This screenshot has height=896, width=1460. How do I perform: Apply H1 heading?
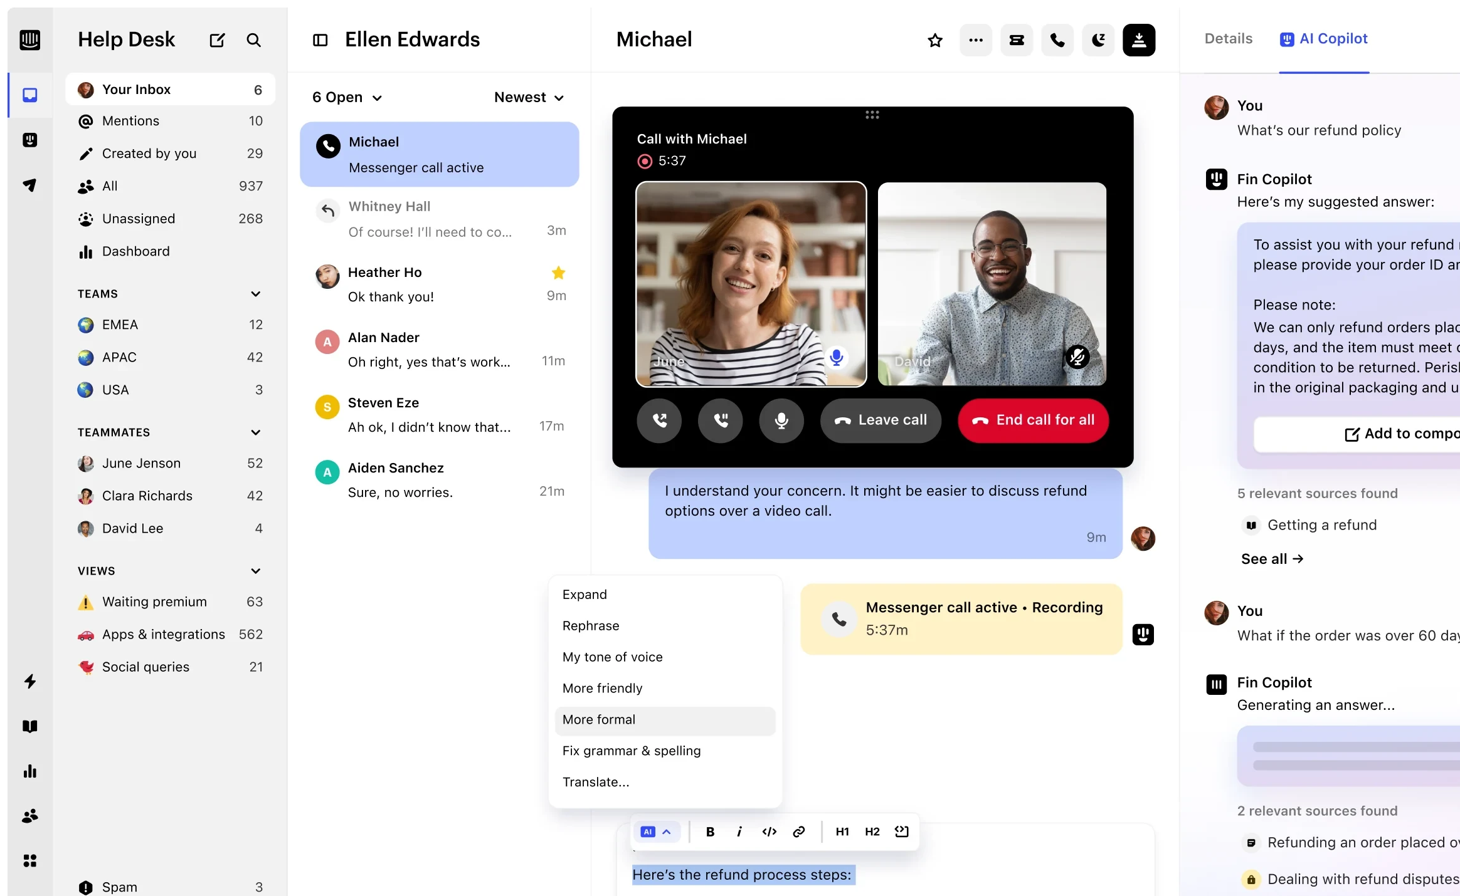pos(842,831)
